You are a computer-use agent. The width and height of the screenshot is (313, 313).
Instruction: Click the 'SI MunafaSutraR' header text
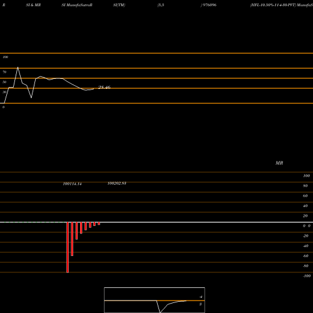point(77,5)
